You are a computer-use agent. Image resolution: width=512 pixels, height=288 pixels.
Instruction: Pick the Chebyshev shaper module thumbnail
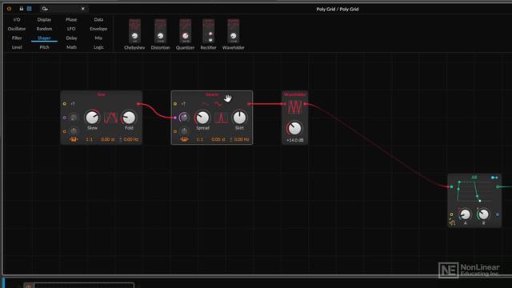click(x=134, y=31)
